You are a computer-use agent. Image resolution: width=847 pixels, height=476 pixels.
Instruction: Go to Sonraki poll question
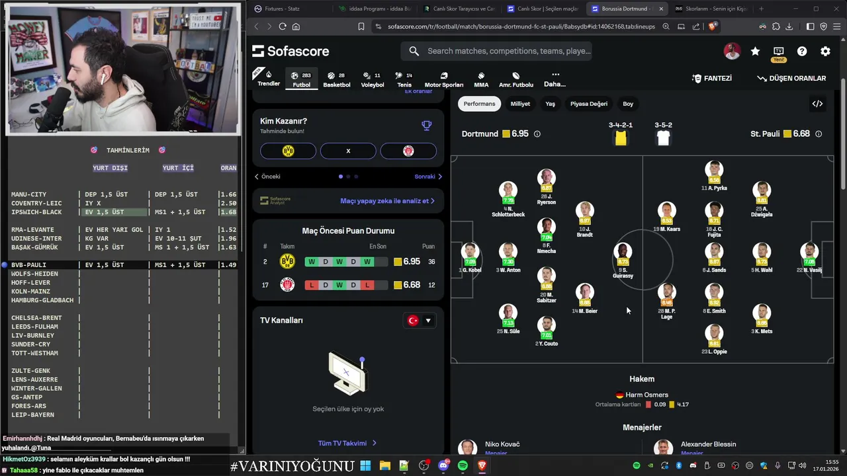(428, 177)
